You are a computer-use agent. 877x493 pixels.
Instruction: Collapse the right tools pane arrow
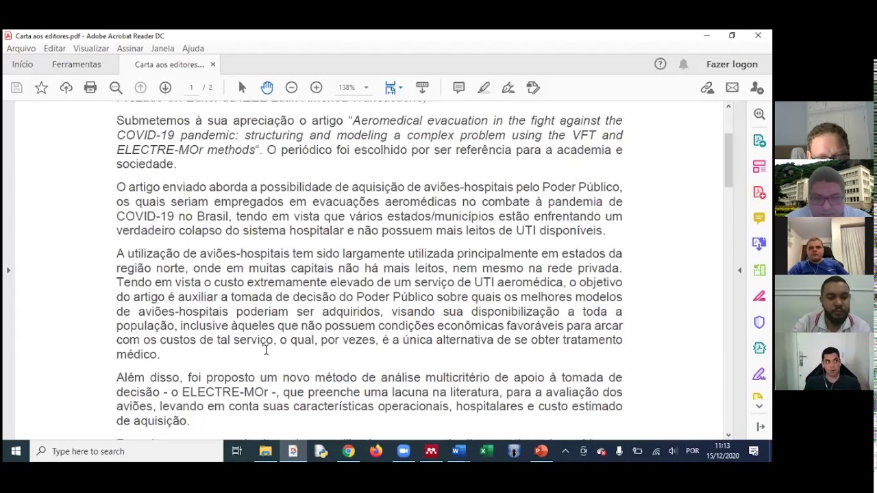click(739, 270)
